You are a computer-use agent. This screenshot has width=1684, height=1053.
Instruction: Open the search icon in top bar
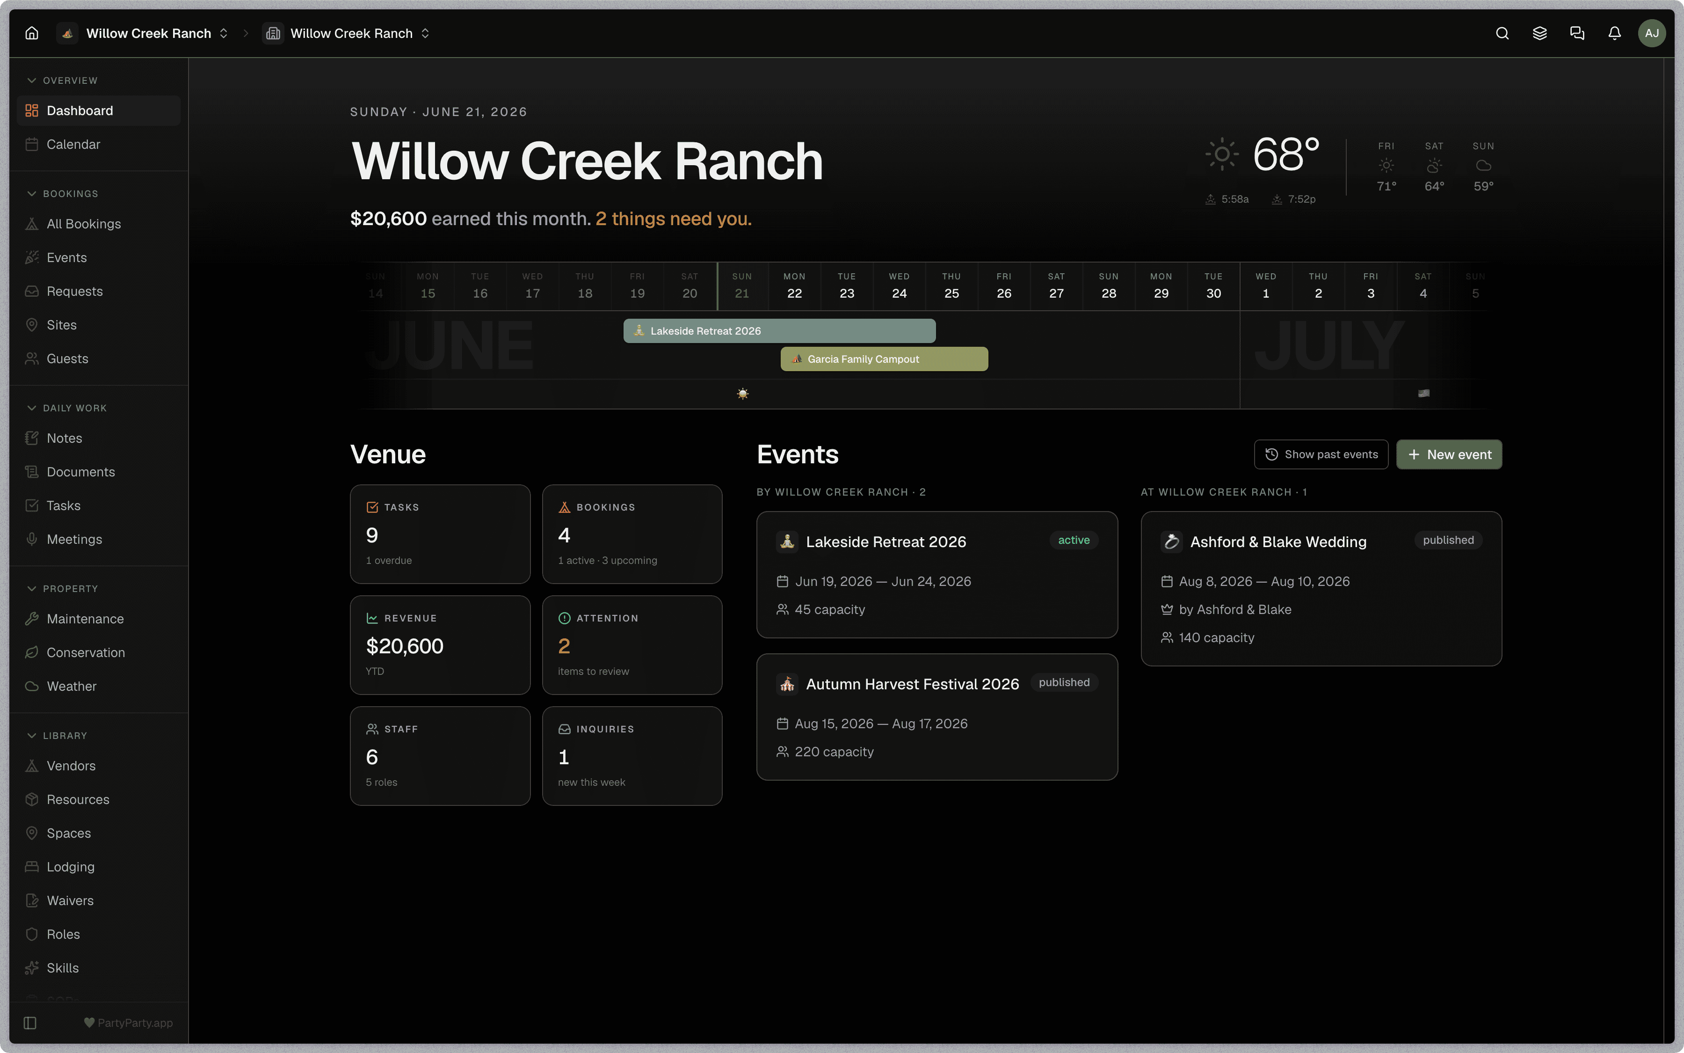[x=1503, y=33]
